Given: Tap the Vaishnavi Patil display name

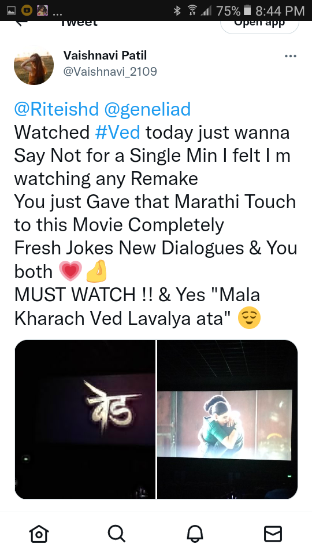Looking at the screenshot, I should pyautogui.click(x=105, y=55).
